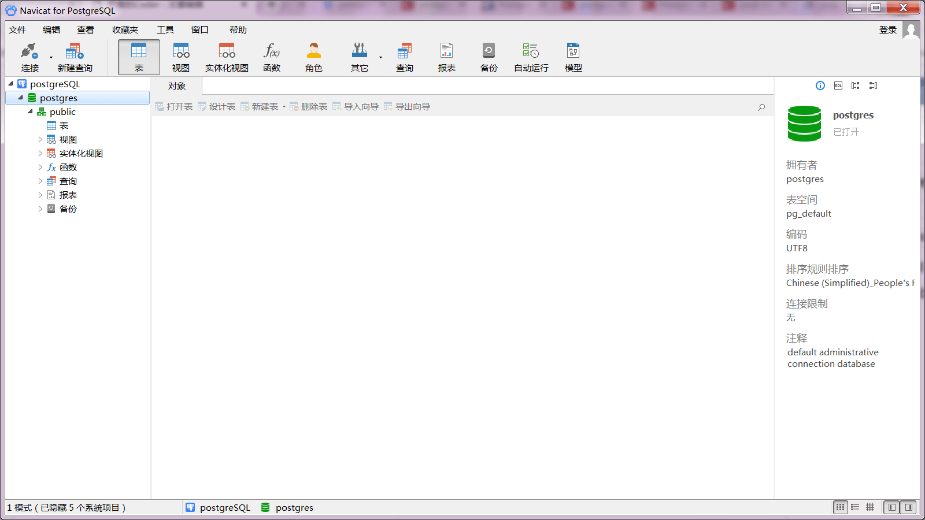Open the New Table dropdown arrow
Viewport: 925px width, 520px height.
(284, 107)
